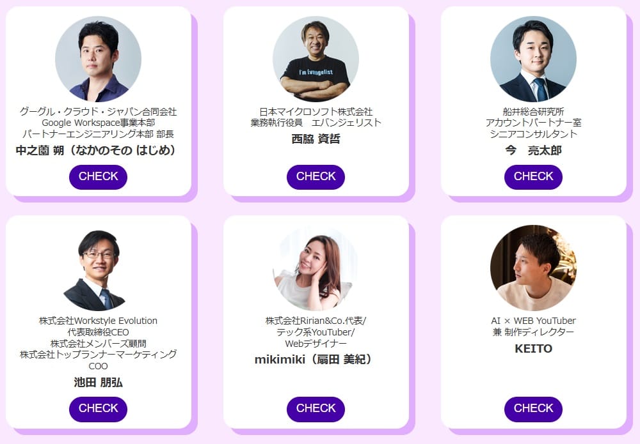Click the bold KEITO name text
Image resolution: width=640 pixels, height=444 pixels.
point(533,349)
